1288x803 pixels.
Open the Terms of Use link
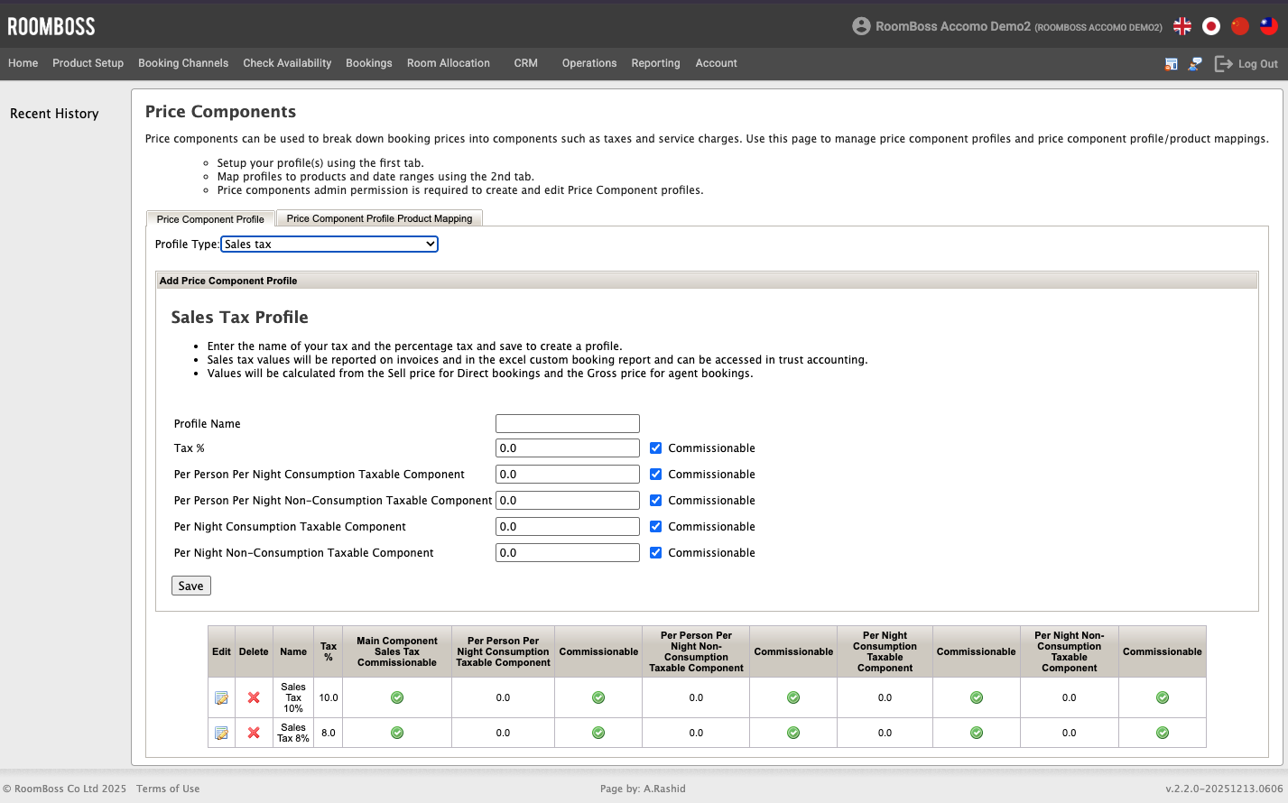pos(168,789)
